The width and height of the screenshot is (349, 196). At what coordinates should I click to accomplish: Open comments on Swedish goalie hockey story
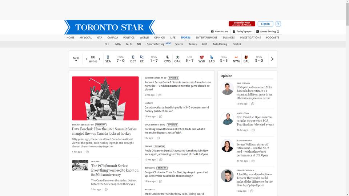(x=160, y=117)
